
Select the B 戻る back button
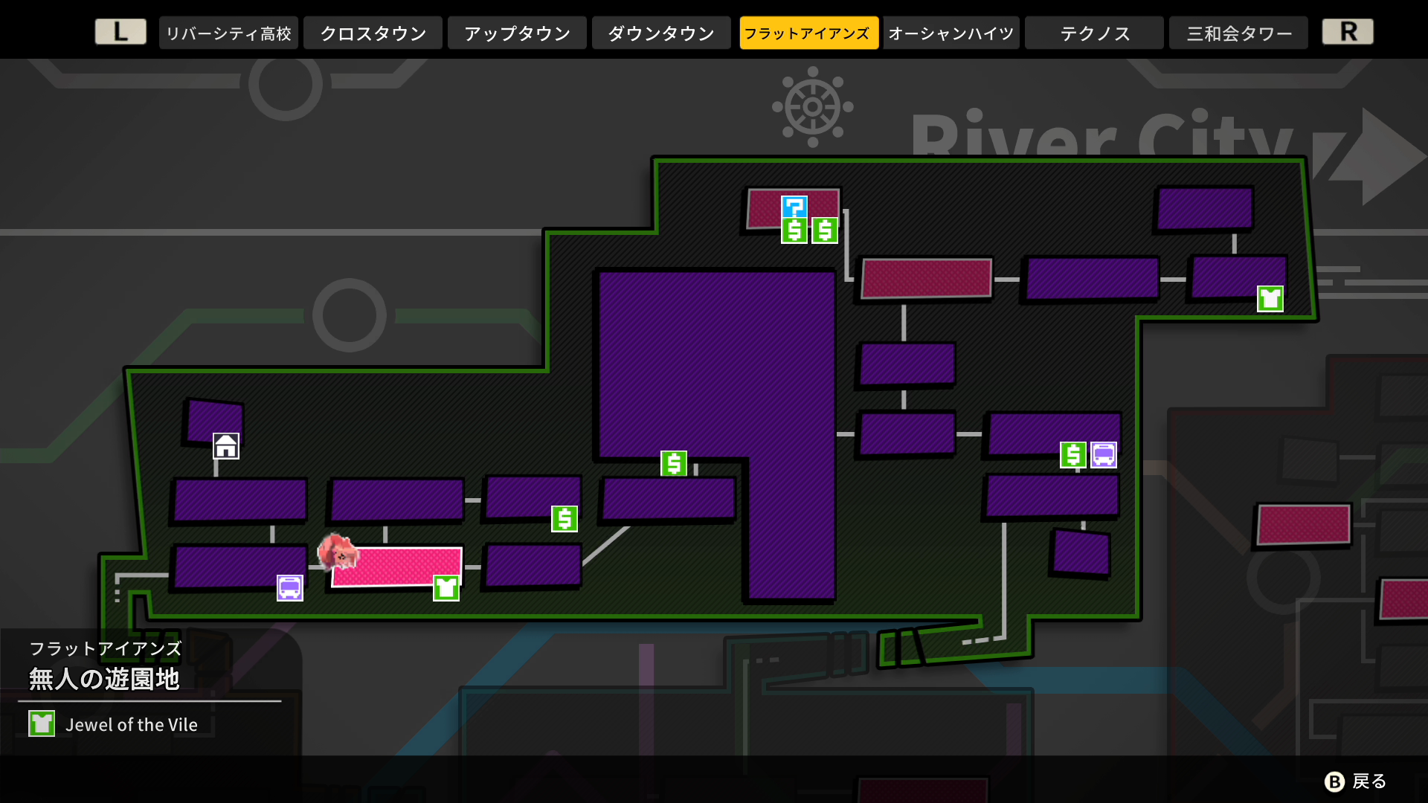pos(1356,781)
